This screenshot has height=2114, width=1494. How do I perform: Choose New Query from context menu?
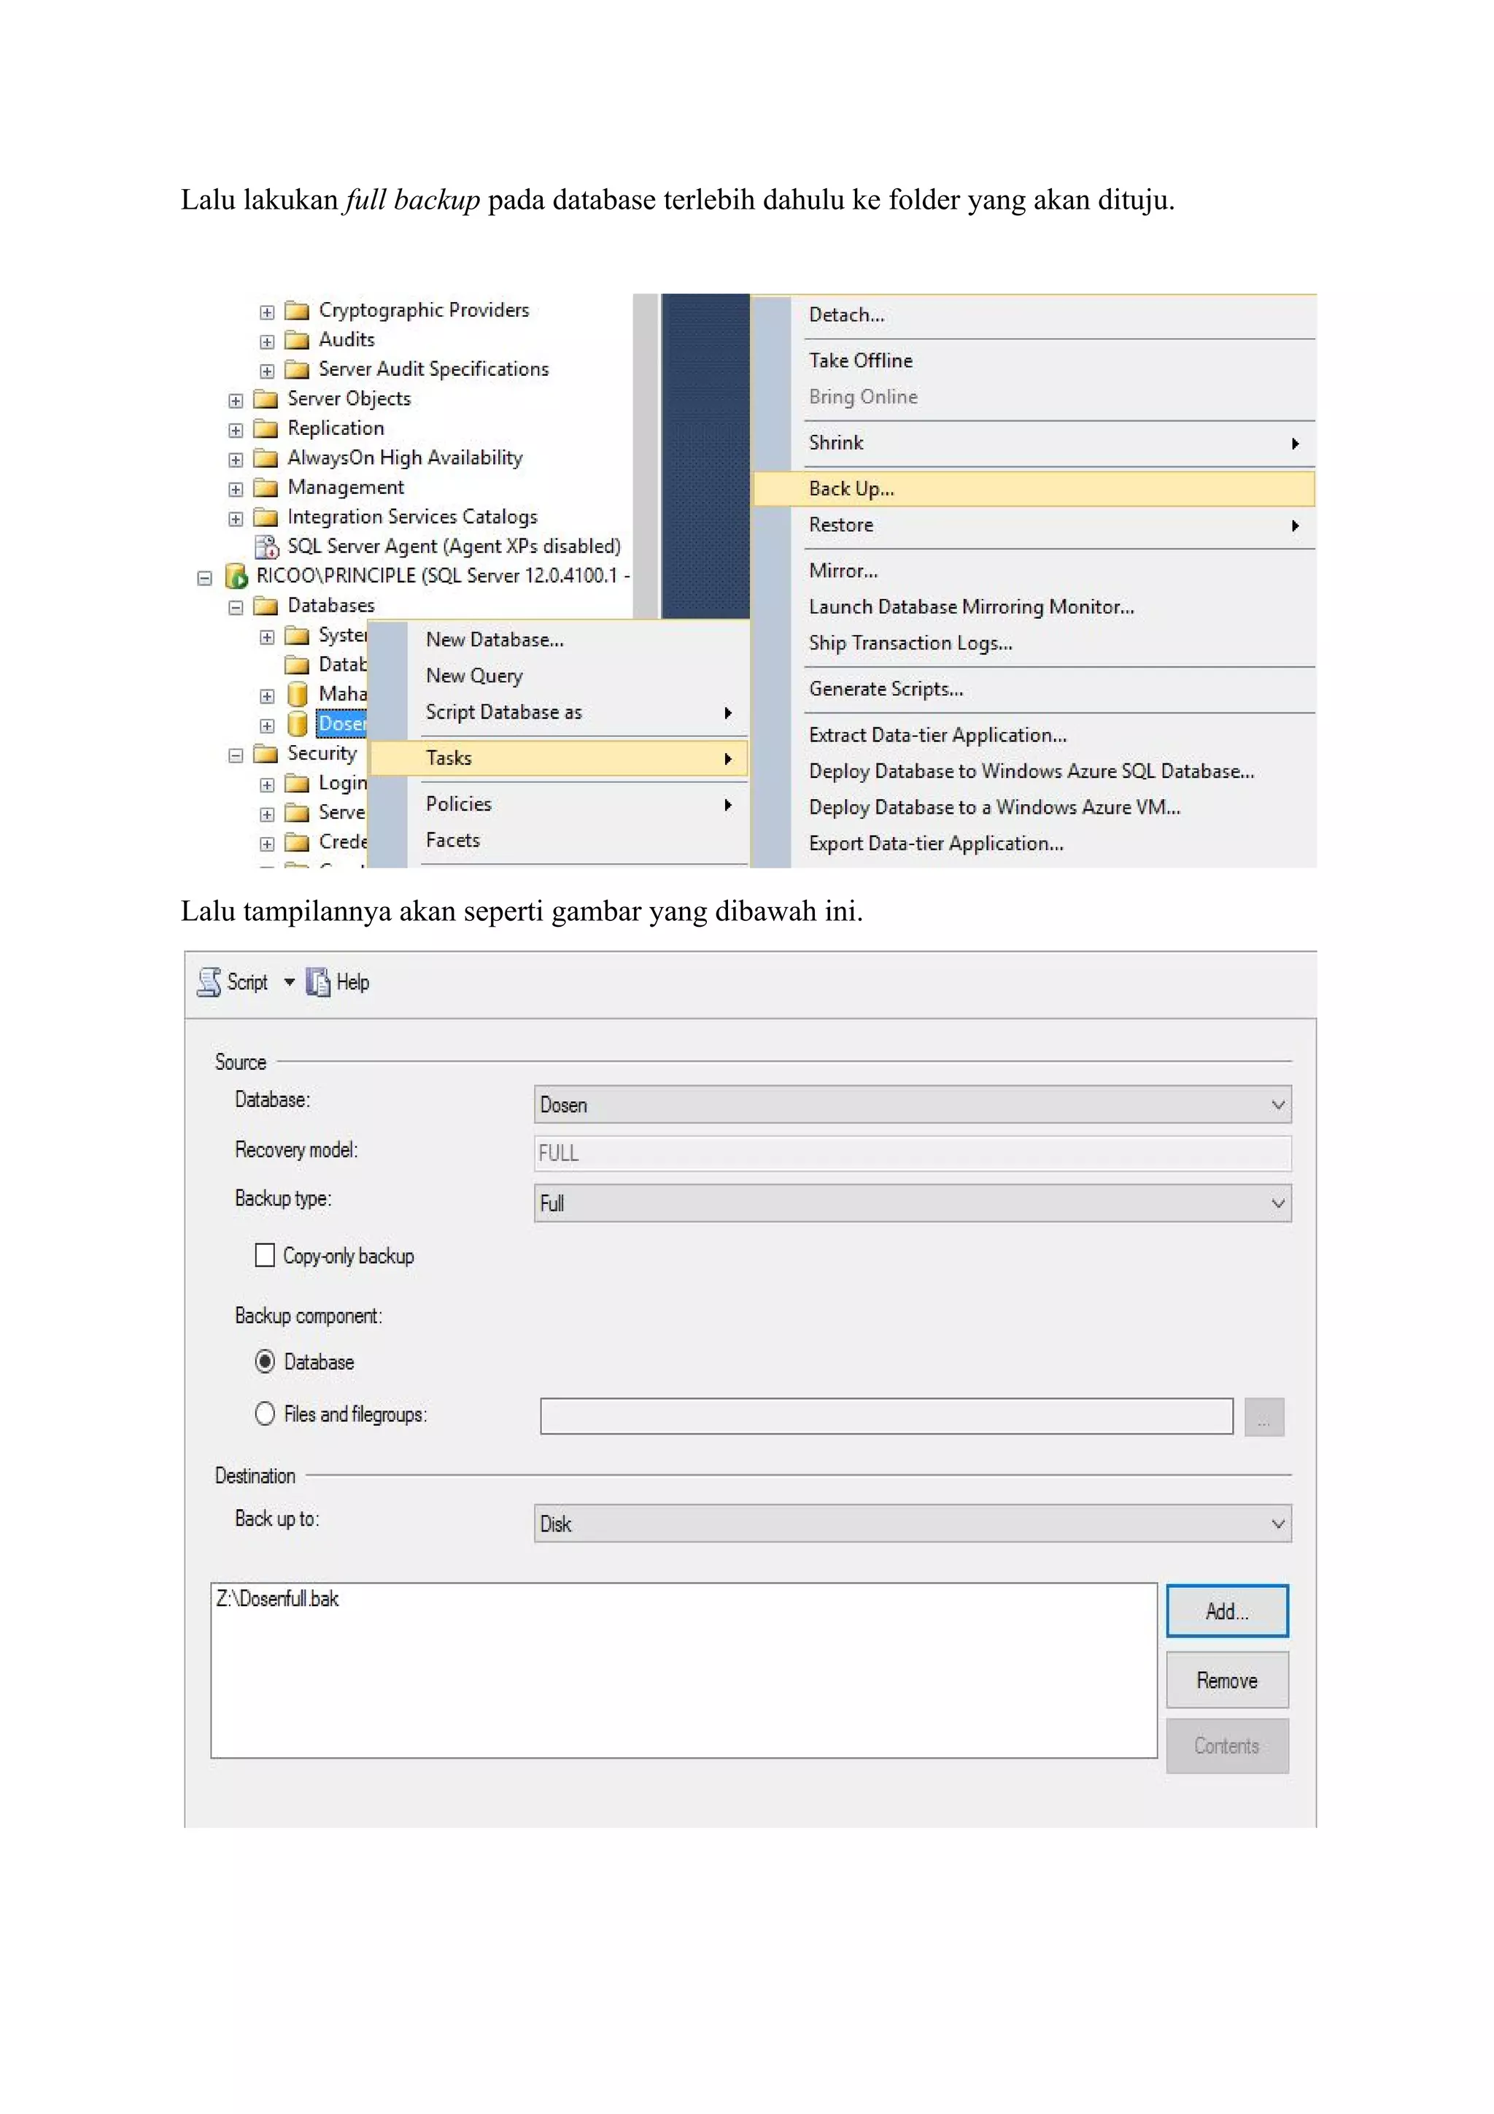[558, 676]
